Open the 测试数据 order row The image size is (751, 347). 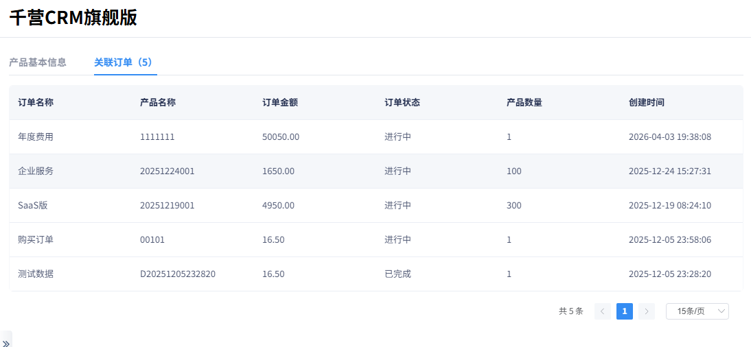tap(36, 274)
